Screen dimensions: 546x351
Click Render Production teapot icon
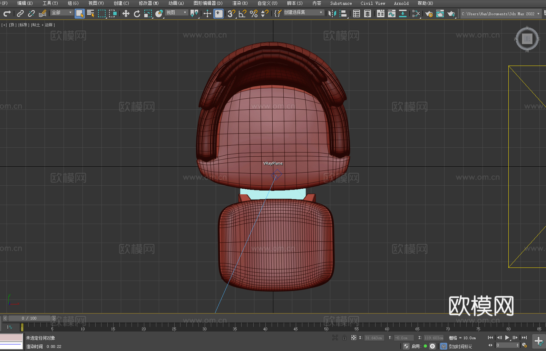(451, 13)
